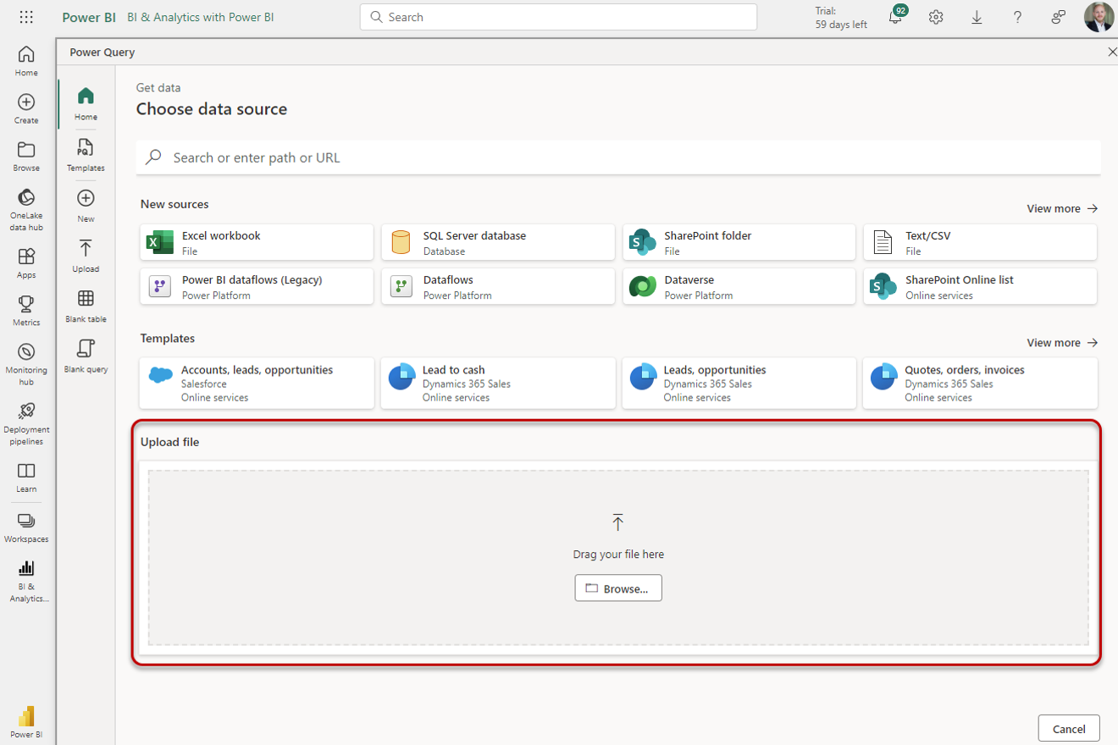Select SharePoint Online list source
The image size is (1118, 745).
[980, 287]
